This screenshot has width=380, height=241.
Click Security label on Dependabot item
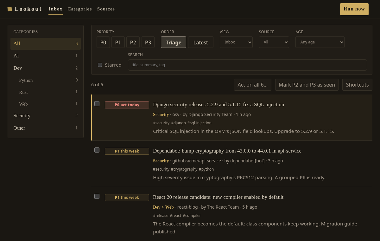(161, 161)
